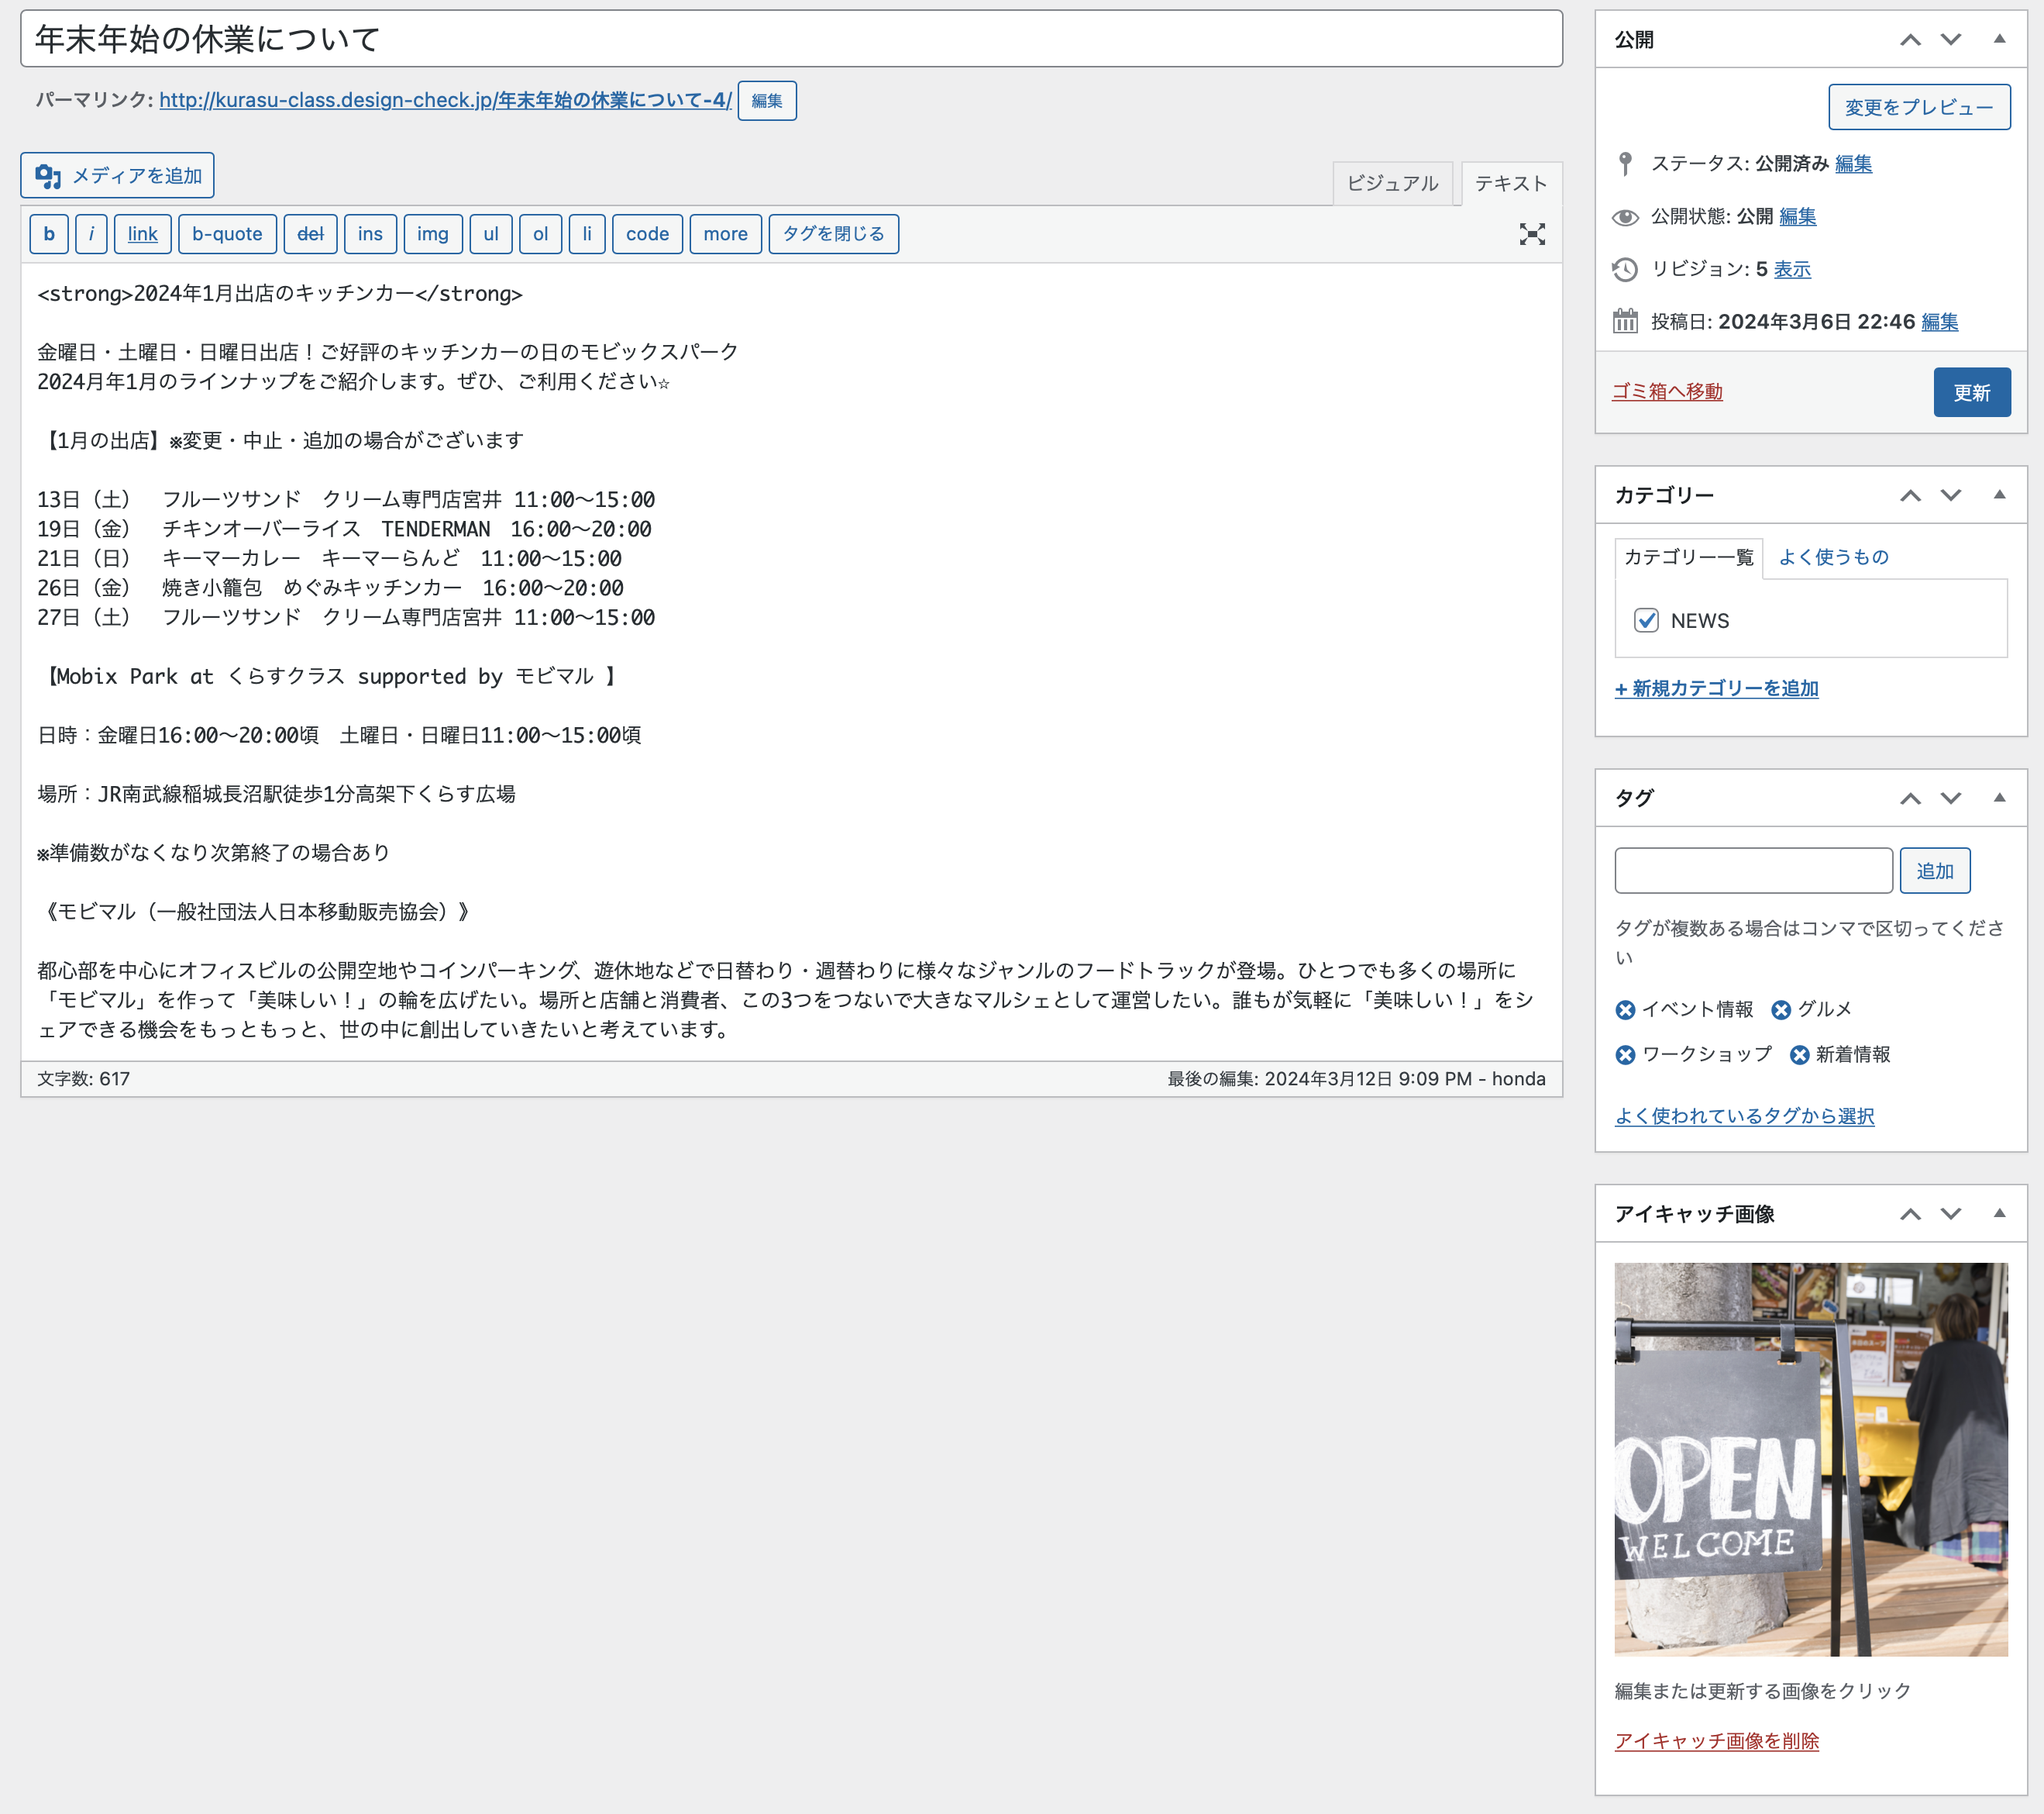Insert a hyperlink with the link button

143,234
